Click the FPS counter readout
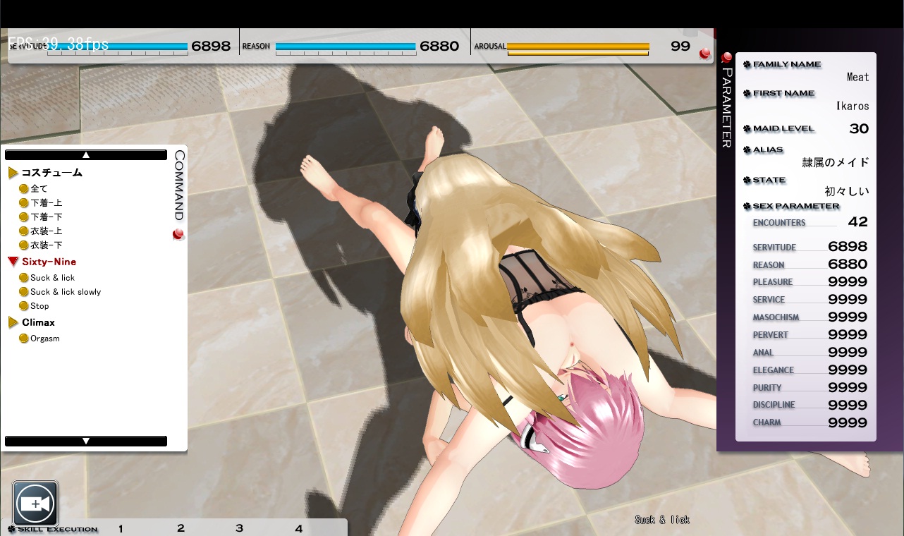The image size is (904, 536). [59, 44]
